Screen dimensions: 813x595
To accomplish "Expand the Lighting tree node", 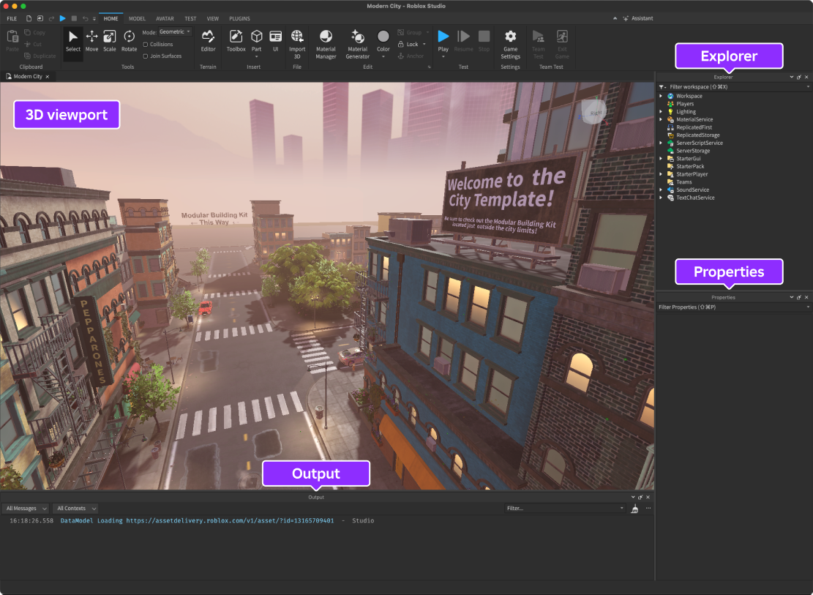I will [661, 111].
